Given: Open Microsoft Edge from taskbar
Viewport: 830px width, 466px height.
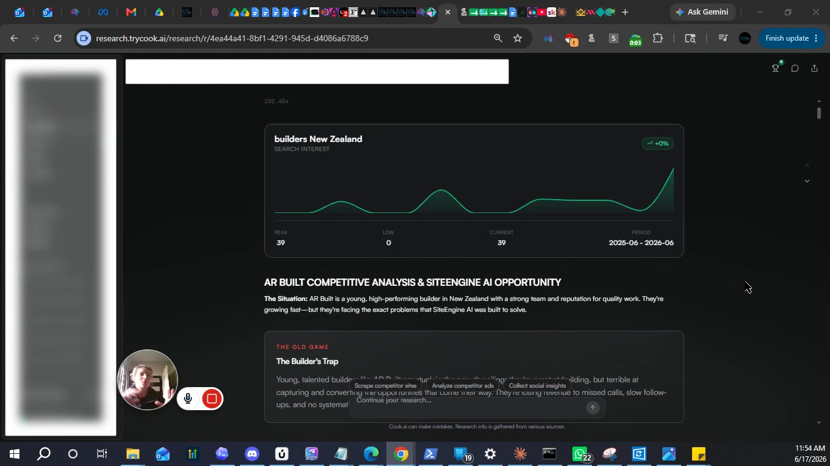Looking at the screenshot, I should pyautogui.click(x=371, y=454).
